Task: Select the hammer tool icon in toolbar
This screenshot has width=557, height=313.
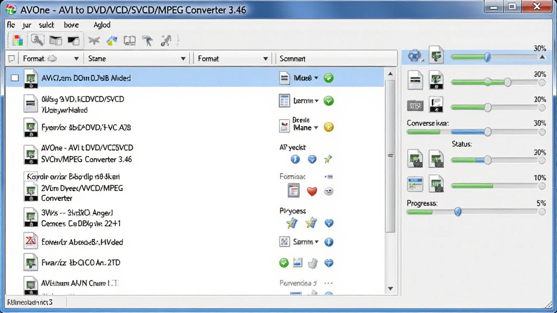Action: pyautogui.click(x=148, y=40)
